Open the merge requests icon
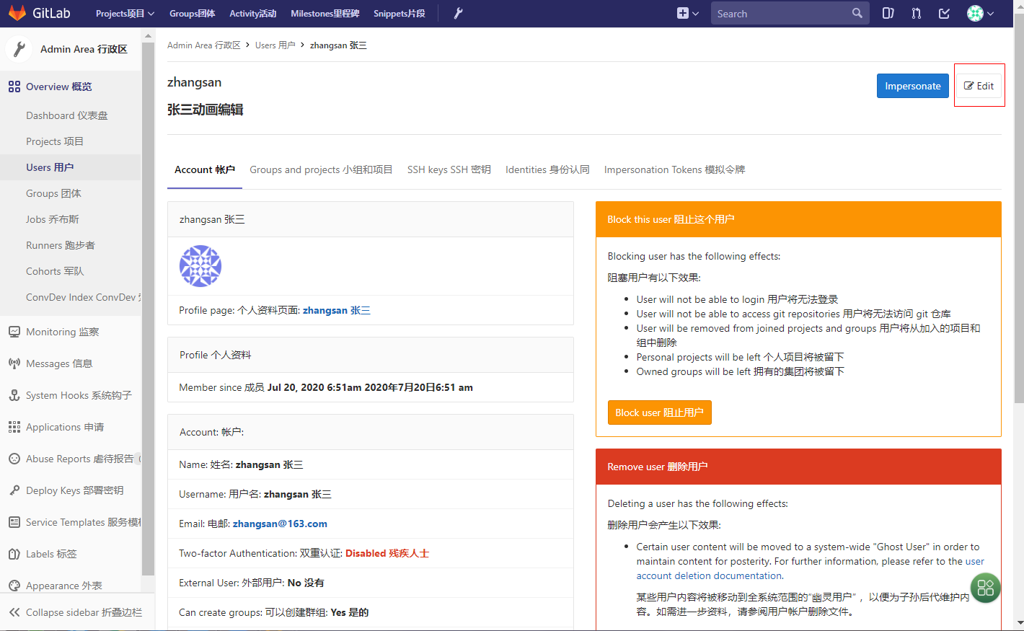Image resolution: width=1024 pixels, height=631 pixels. pyautogui.click(x=917, y=13)
